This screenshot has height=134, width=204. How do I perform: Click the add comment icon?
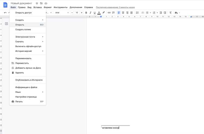click(113, 12)
